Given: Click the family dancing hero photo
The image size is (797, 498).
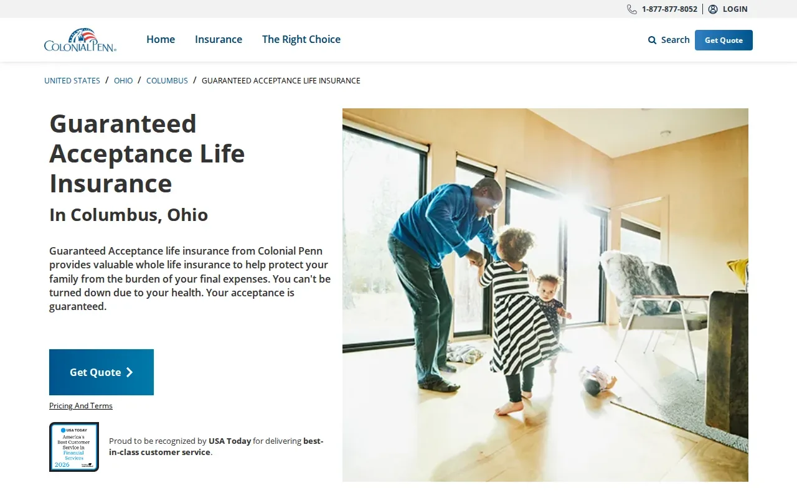Looking at the screenshot, I should click(545, 295).
